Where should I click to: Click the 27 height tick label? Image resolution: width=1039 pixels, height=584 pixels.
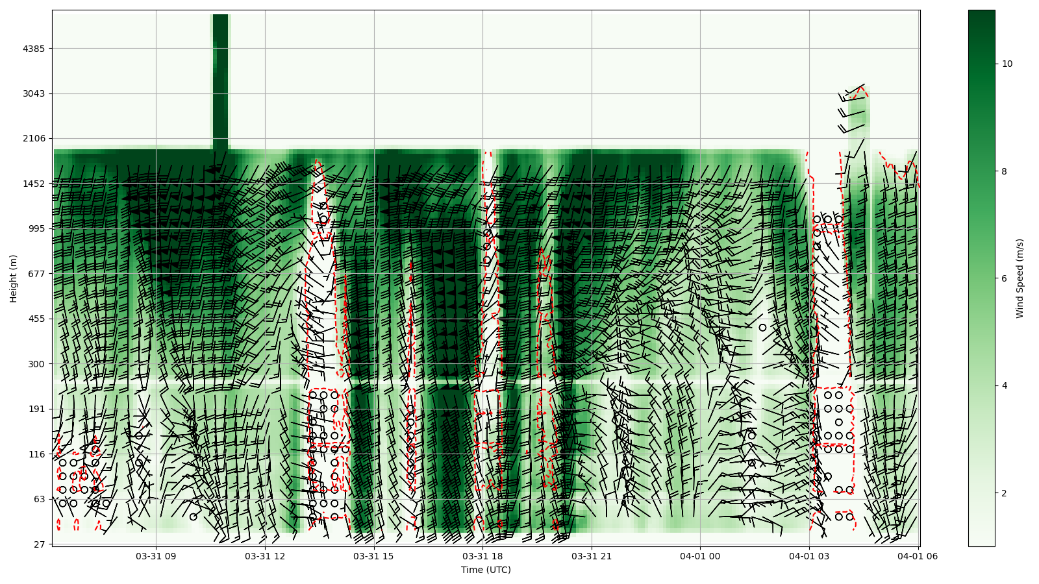click(x=39, y=544)
